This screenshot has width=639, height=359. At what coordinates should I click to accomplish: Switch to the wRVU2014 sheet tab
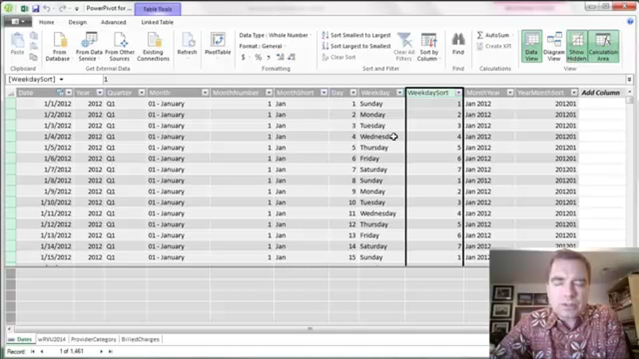click(52, 339)
